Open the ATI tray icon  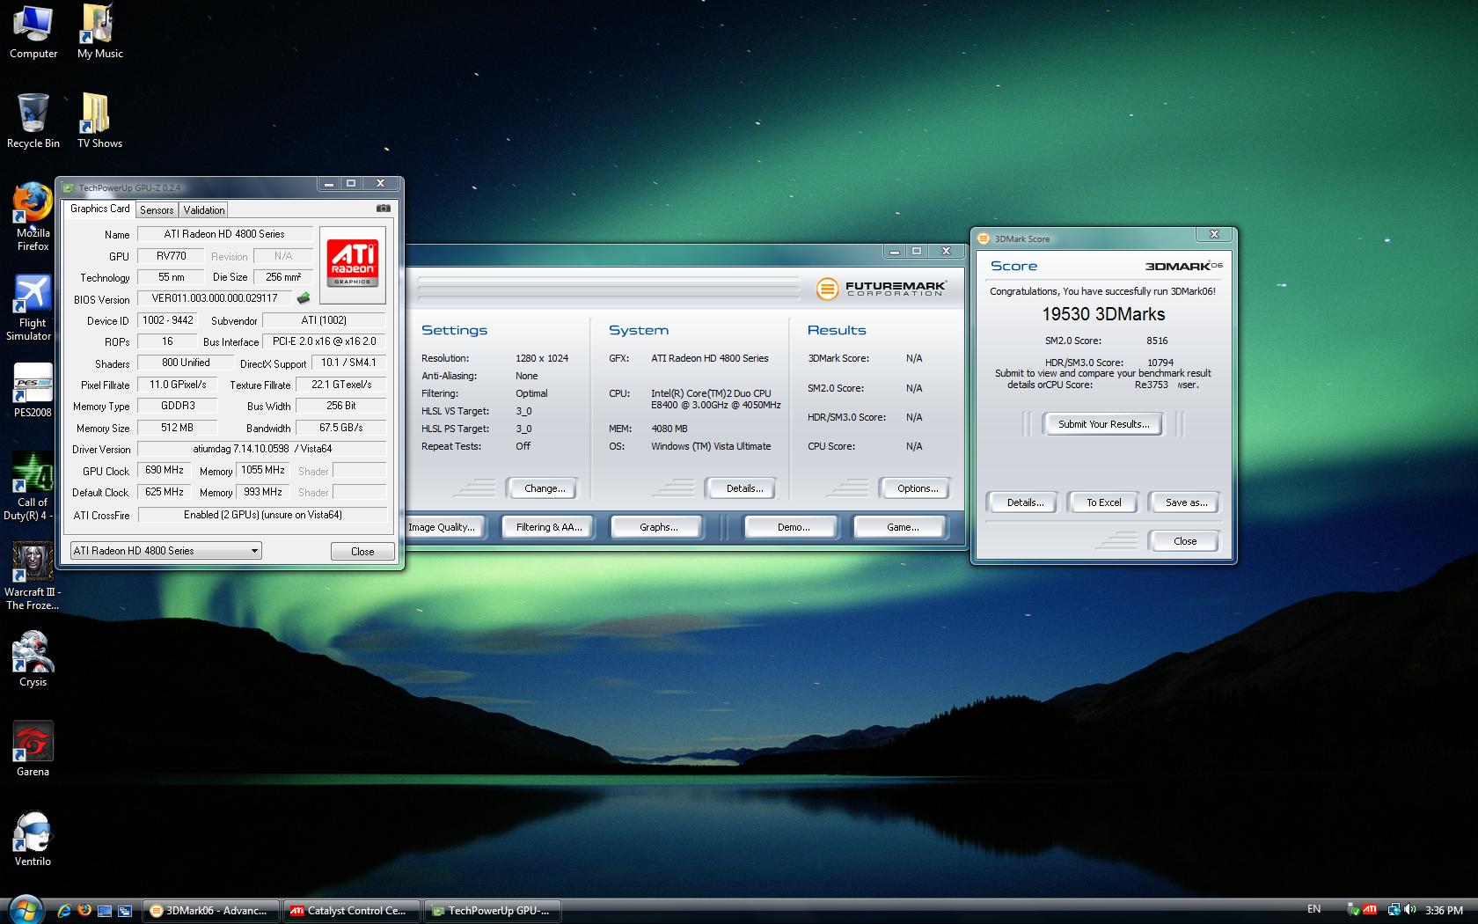[1370, 910]
